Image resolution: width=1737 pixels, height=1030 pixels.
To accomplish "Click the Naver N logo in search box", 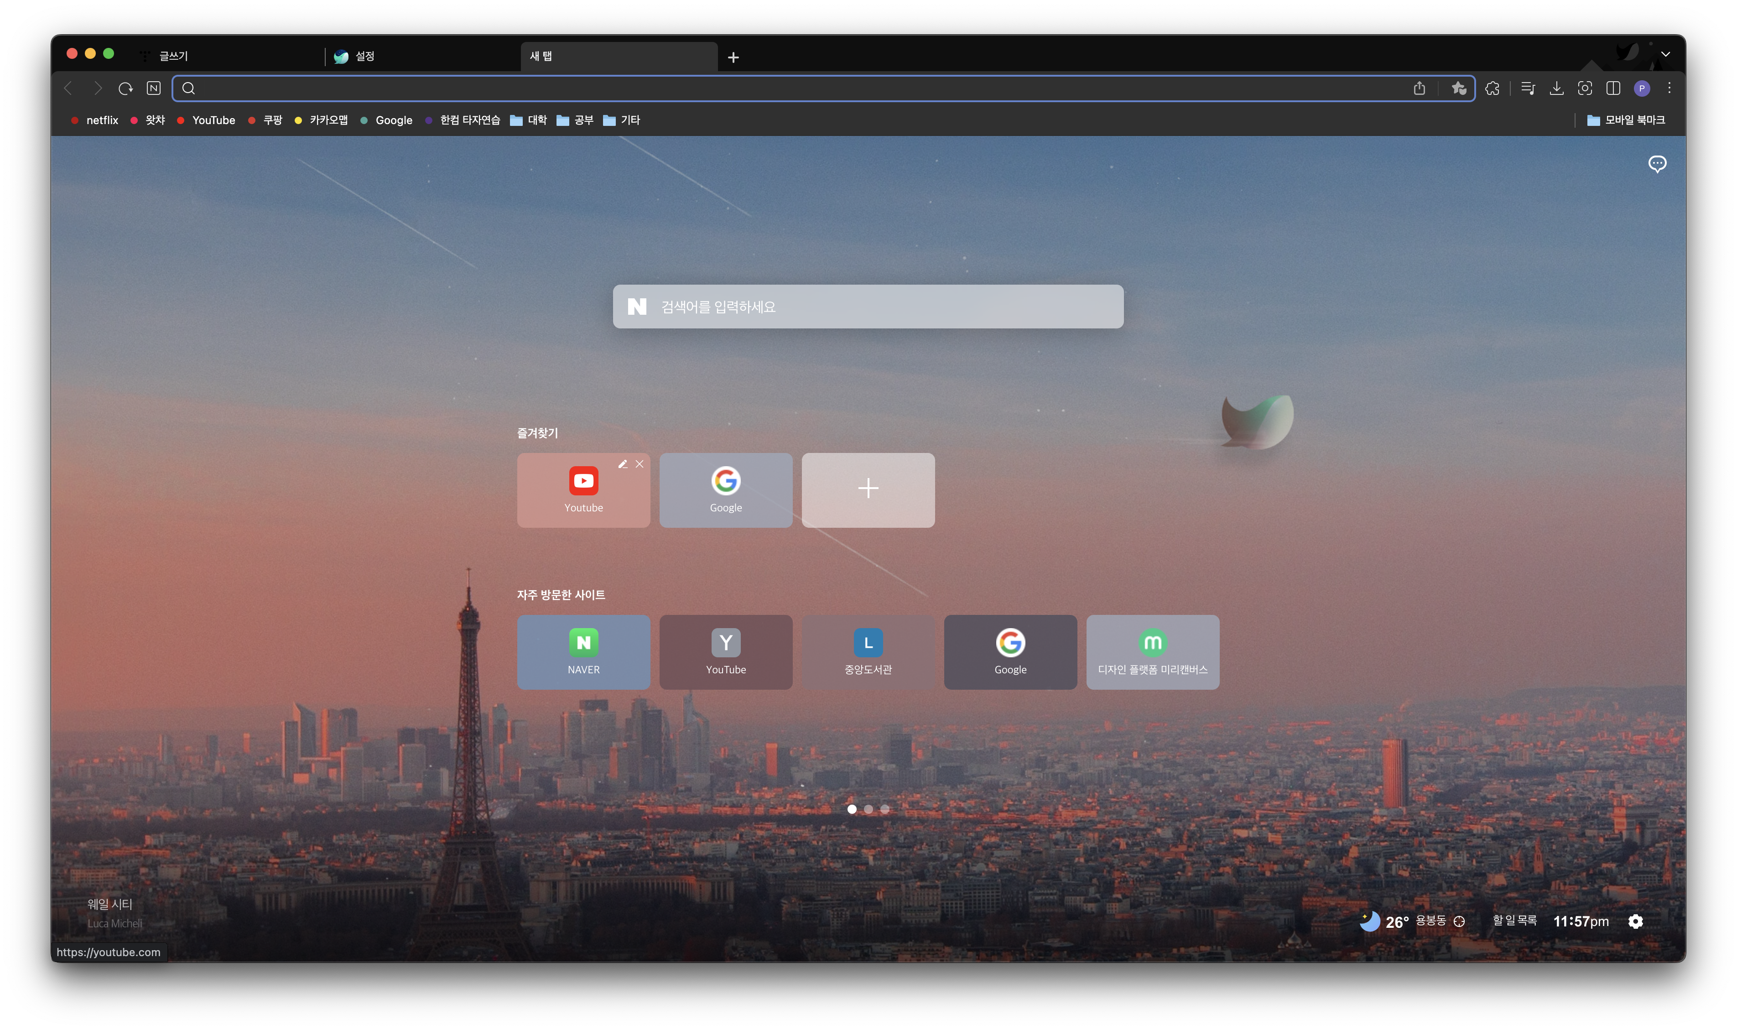I will (636, 307).
